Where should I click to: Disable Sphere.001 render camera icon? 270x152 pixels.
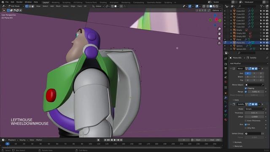[x=267, y=49]
